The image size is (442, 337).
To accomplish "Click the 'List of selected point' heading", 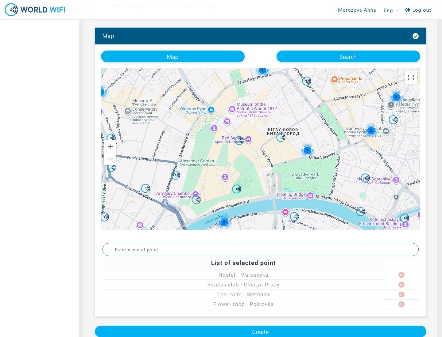I will [x=243, y=263].
